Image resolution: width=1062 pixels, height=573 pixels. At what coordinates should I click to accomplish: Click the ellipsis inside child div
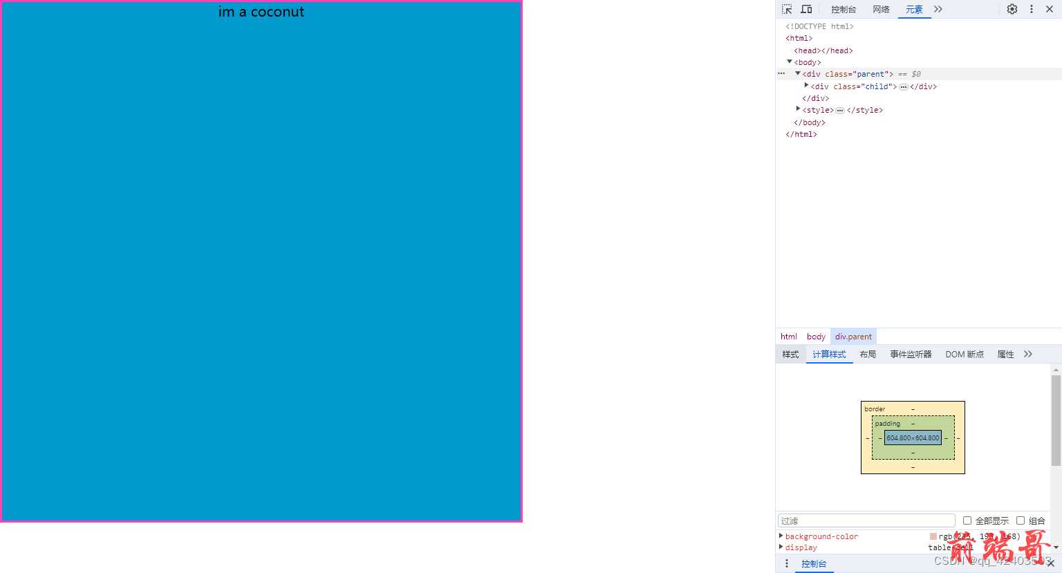point(903,87)
